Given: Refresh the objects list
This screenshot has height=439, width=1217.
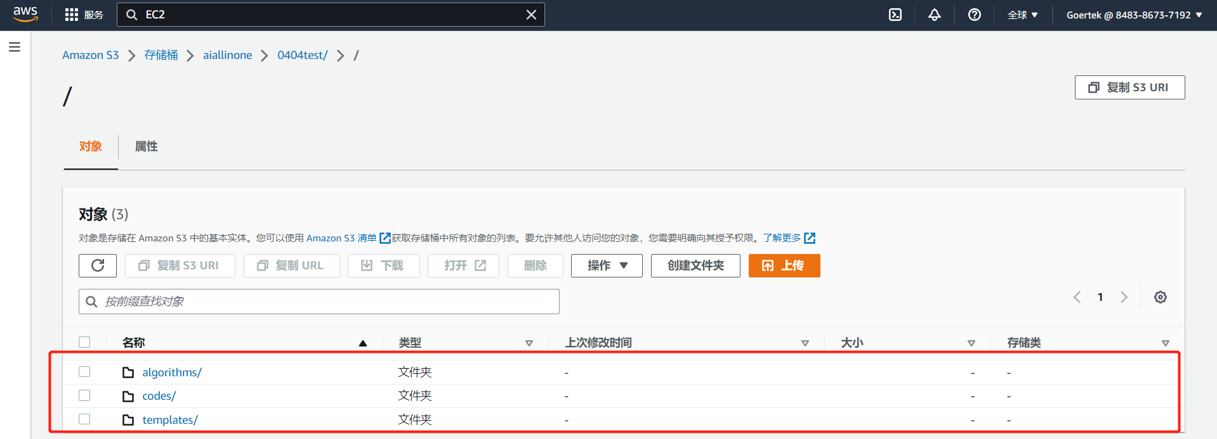Looking at the screenshot, I should 98,265.
